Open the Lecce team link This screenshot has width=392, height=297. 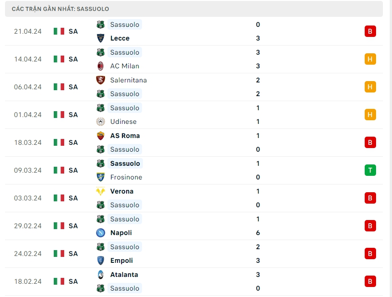120,38
